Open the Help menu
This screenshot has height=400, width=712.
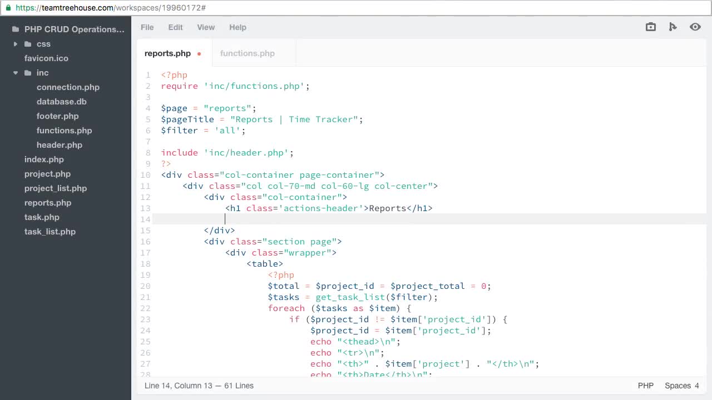(238, 27)
